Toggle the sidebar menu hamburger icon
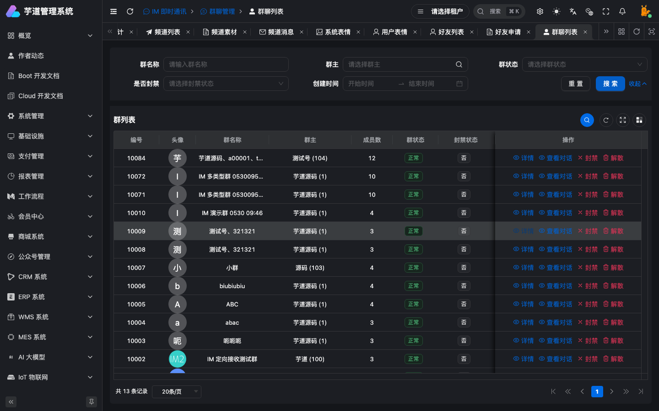The width and height of the screenshot is (659, 411). 113,11
